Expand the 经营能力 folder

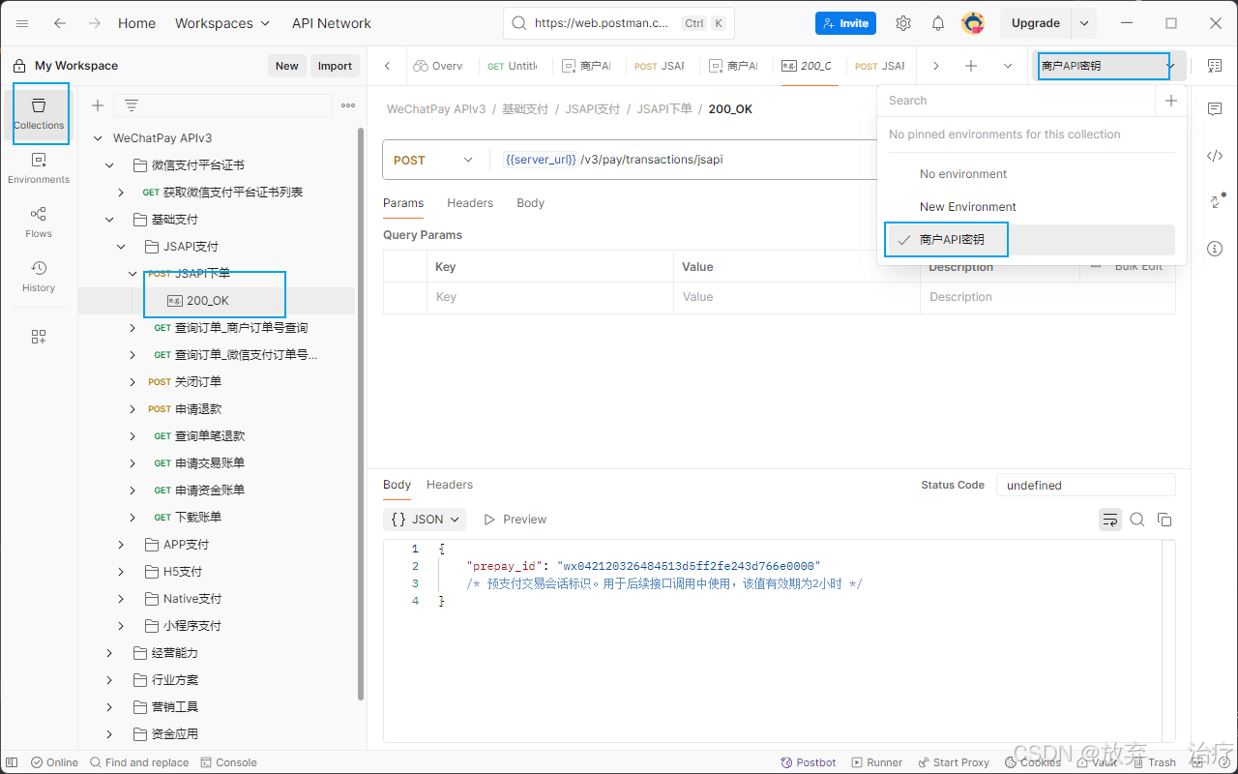[x=109, y=653]
